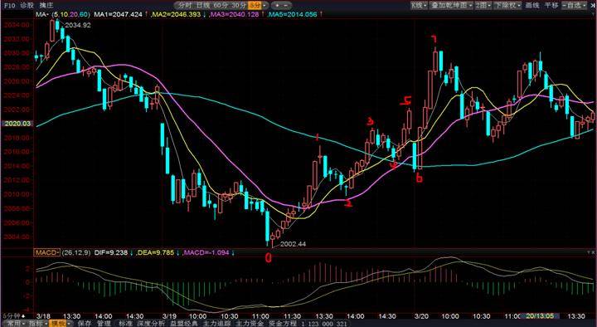
Task: Select the 30分 period
Action: [x=239, y=5]
